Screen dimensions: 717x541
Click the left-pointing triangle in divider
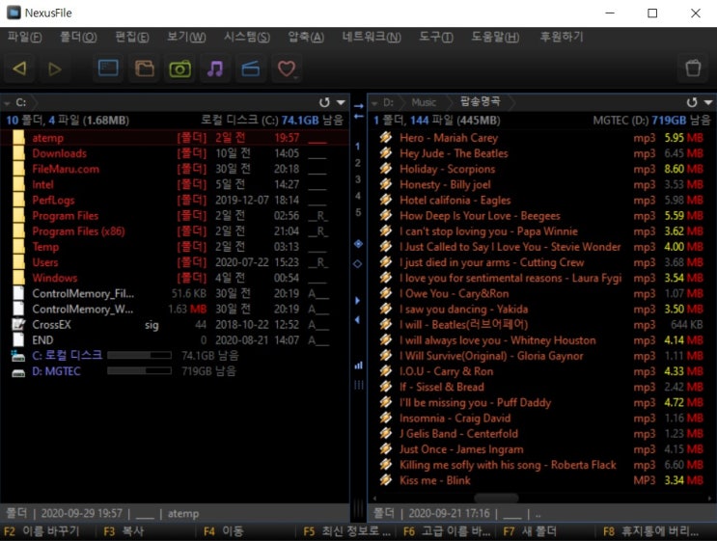coord(358,320)
